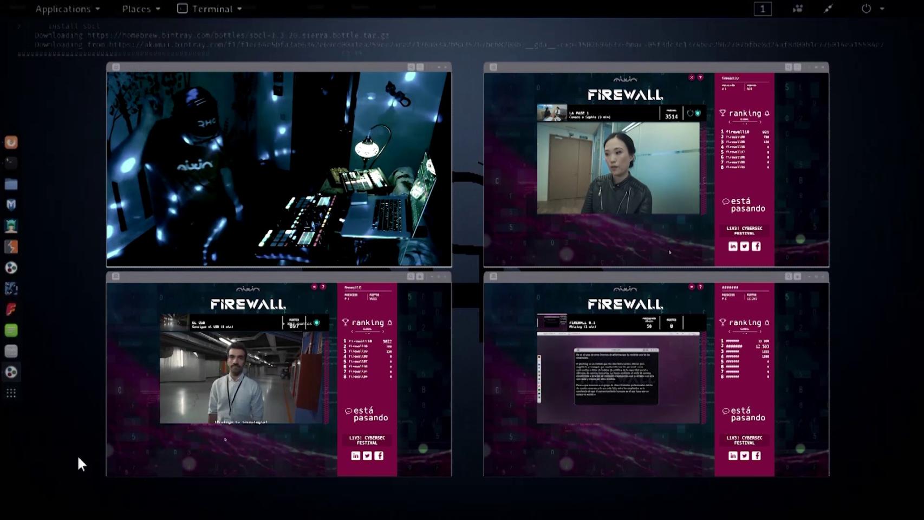This screenshot has height=520, width=924.
Task: Open the Terminal app menu in top bar
Action: pos(210,9)
